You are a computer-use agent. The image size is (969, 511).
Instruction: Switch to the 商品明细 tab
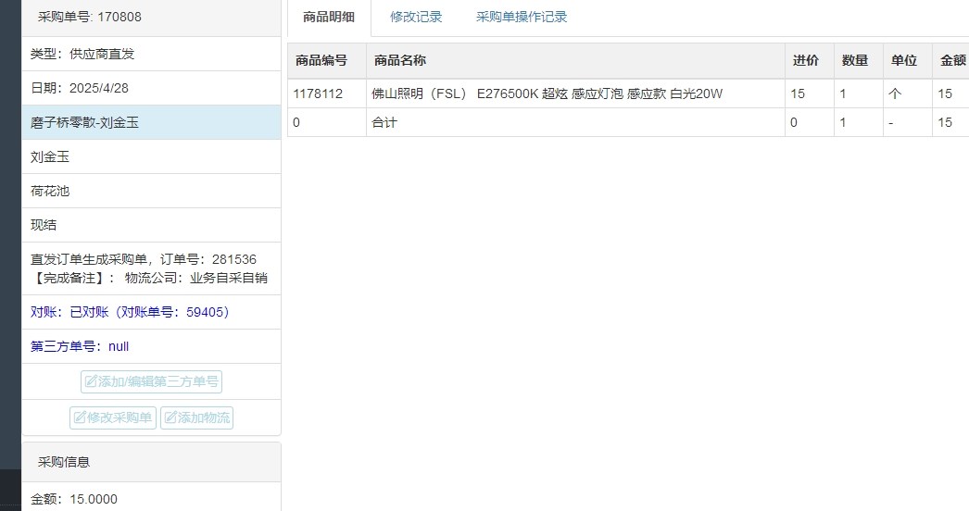[329, 18]
